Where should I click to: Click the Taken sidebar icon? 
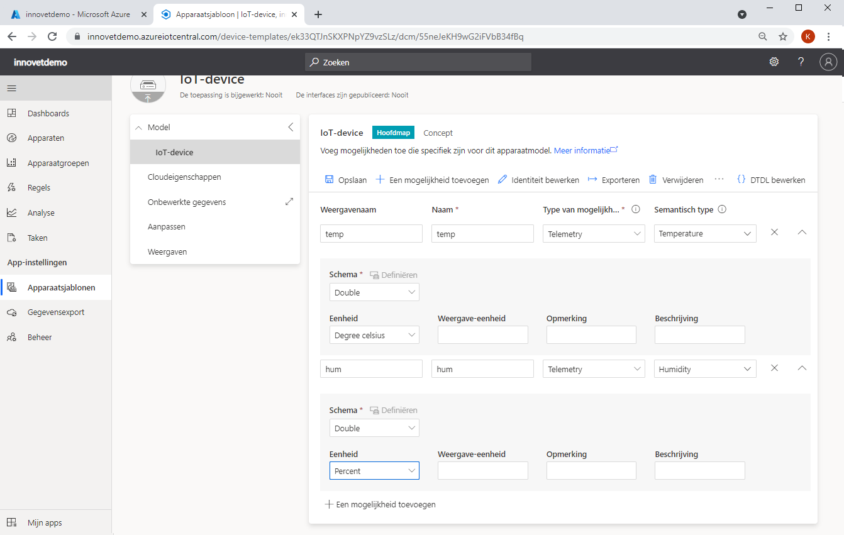tap(11, 238)
